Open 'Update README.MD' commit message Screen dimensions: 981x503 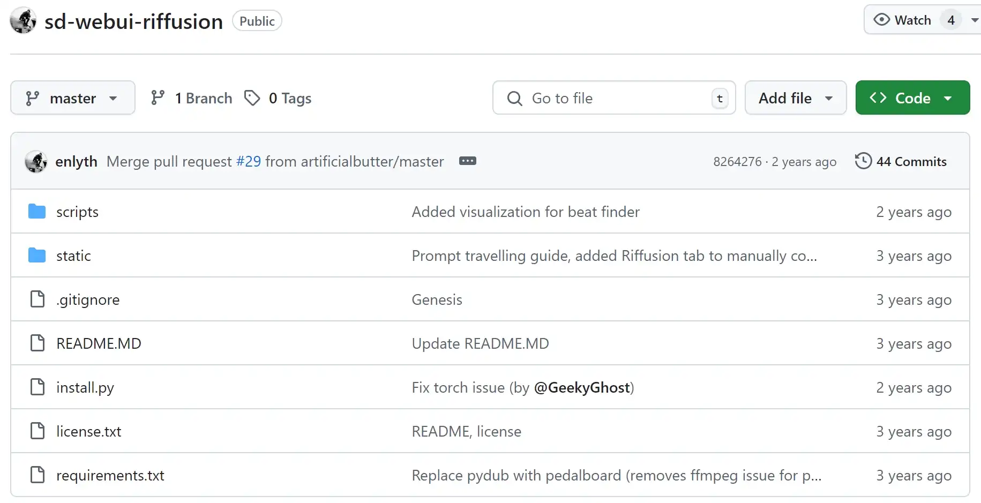480,343
